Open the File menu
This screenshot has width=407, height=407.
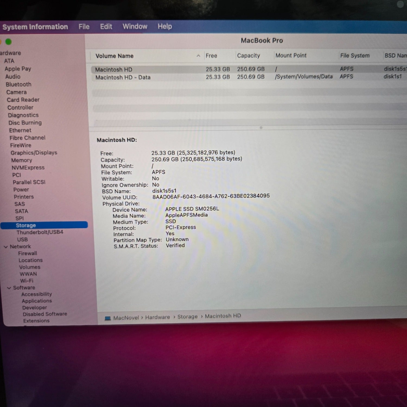pos(84,27)
